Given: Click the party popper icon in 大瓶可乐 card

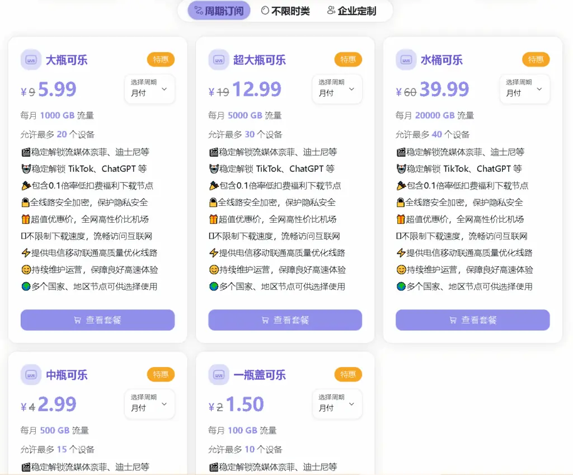Looking at the screenshot, I should point(26,186).
